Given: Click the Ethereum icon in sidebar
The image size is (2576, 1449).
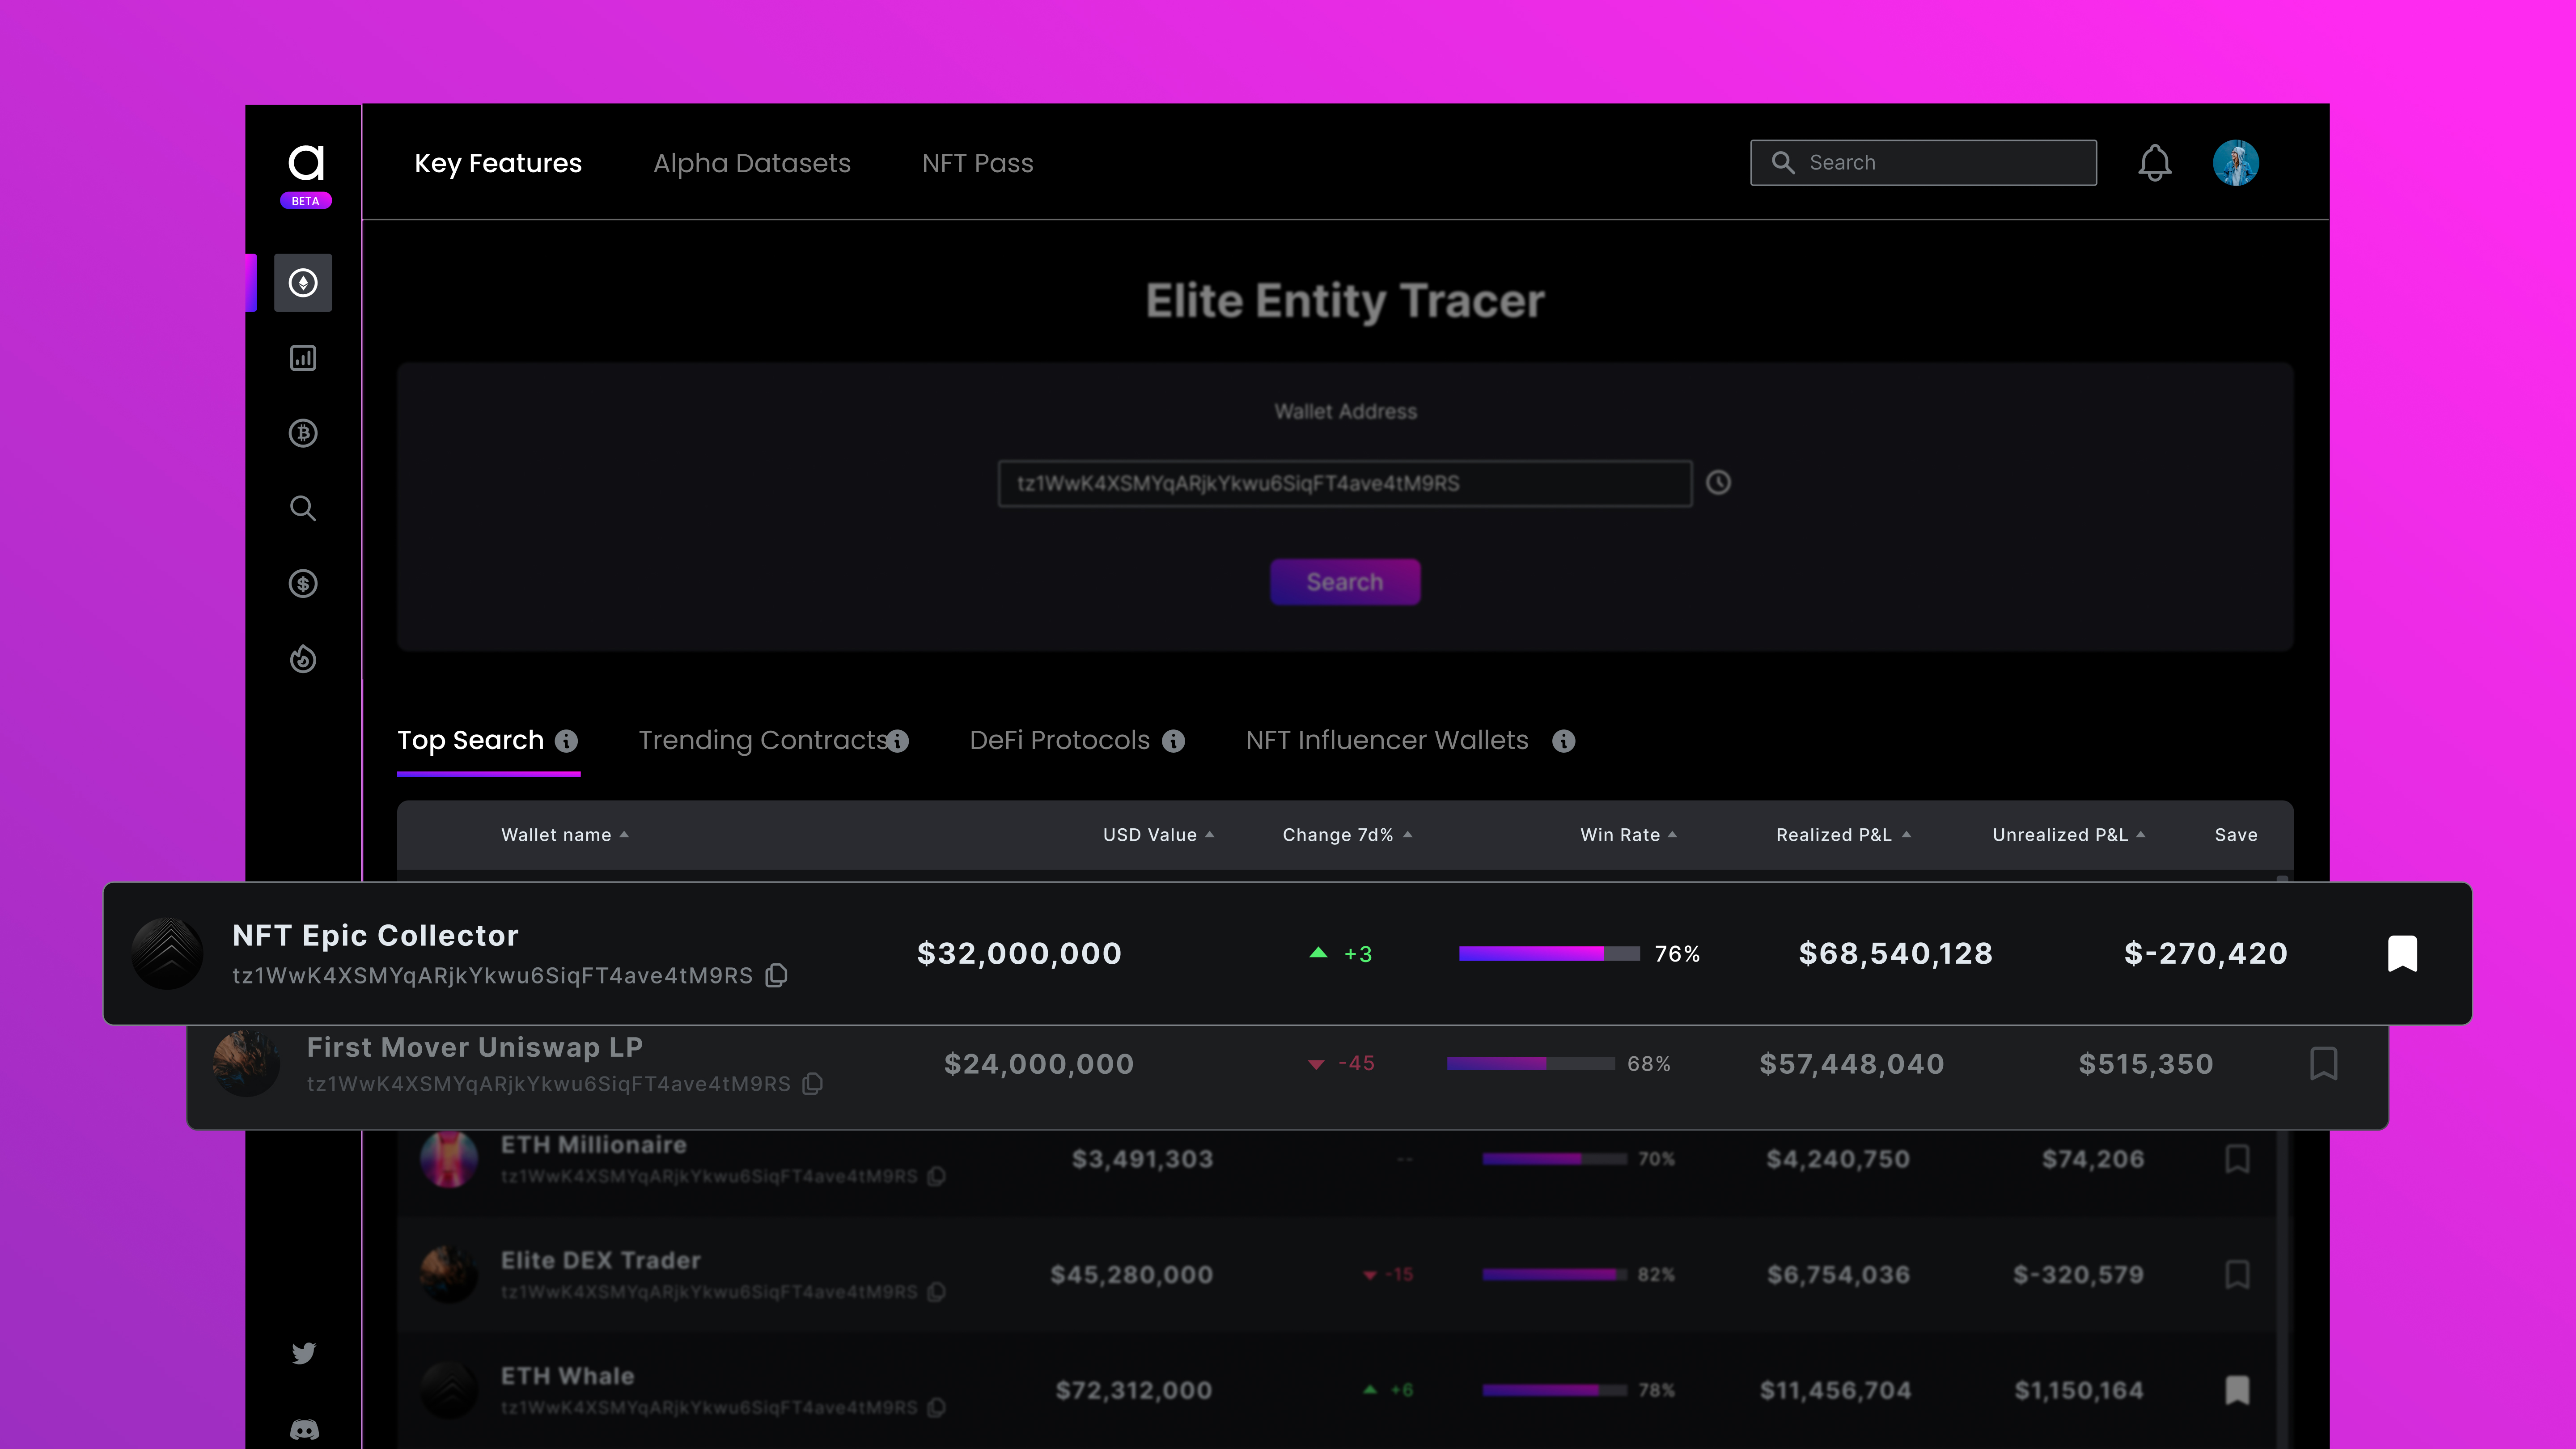Looking at the screenshot, I should [x=303, y=283].
